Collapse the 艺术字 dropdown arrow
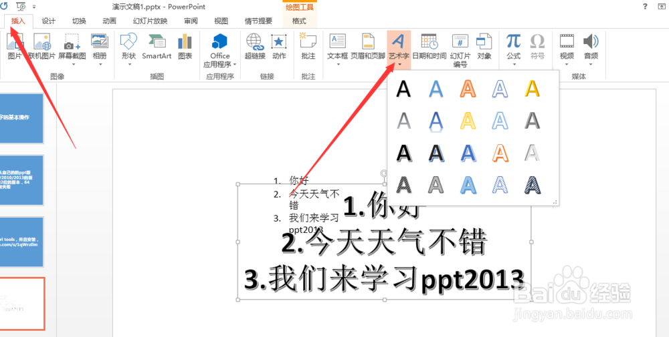This screenshot has width=669, height=337. [399, 64]
